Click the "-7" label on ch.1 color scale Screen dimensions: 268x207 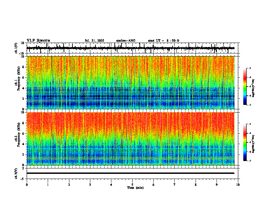[250, 105]
